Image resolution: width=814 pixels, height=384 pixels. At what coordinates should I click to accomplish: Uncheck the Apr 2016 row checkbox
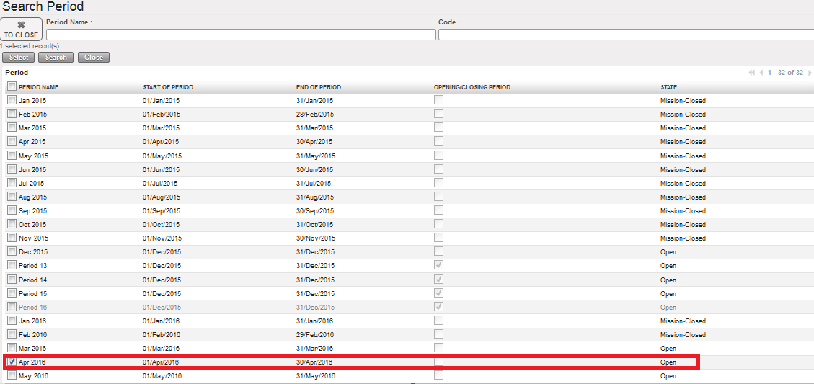pos(12,362)
